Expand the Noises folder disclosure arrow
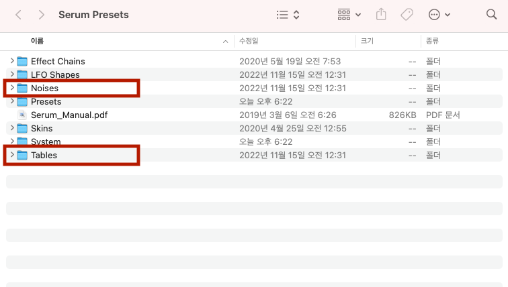 (x=12, y=88)
